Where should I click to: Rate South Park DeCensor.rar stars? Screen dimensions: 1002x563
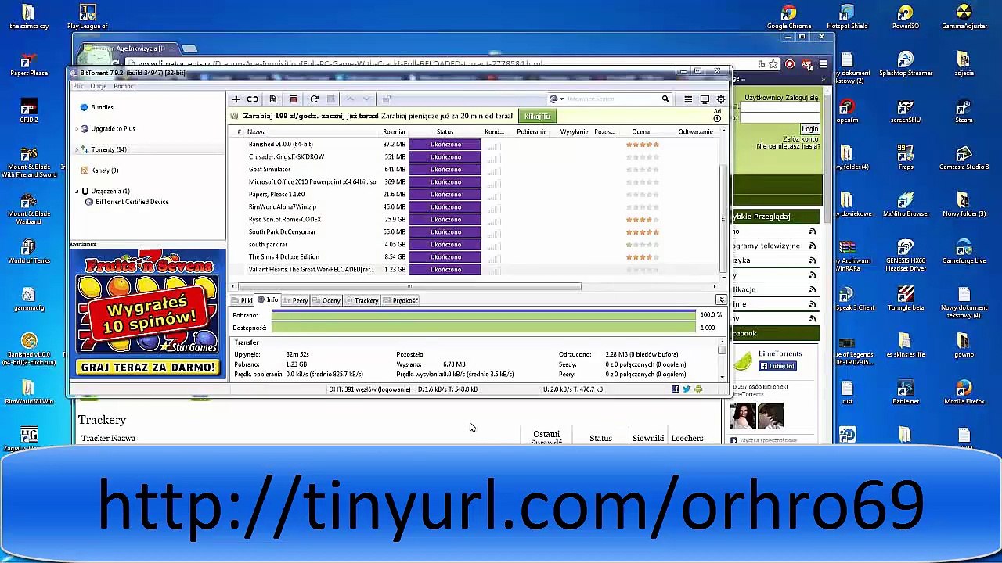(x=643, y=232)
